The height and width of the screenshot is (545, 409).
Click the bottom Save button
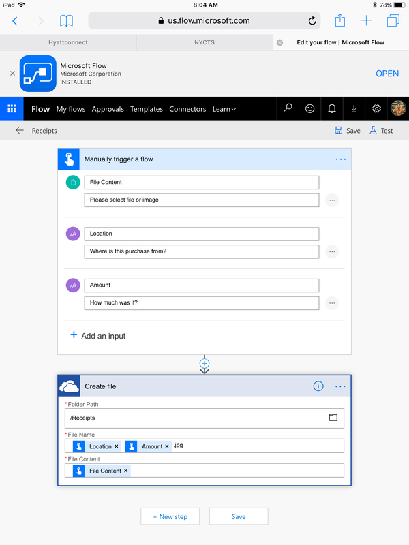pyautogui.click(x=239, y=516)
